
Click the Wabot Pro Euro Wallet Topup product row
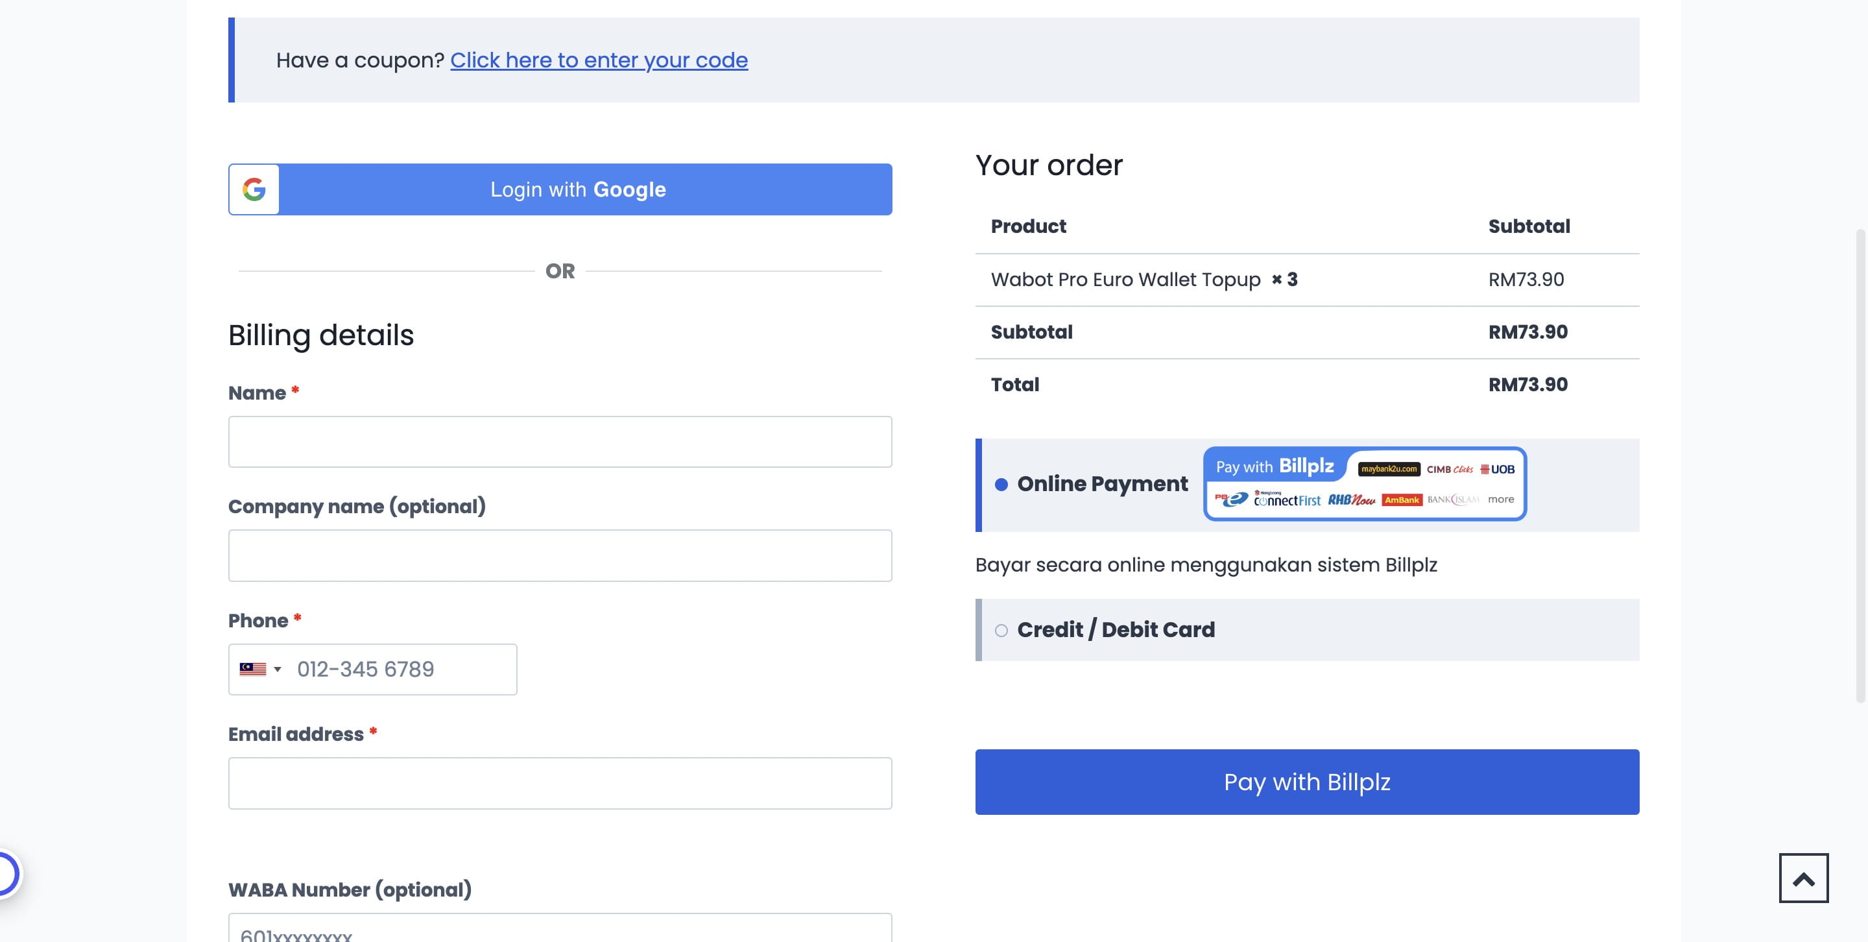coord(1127,279)
